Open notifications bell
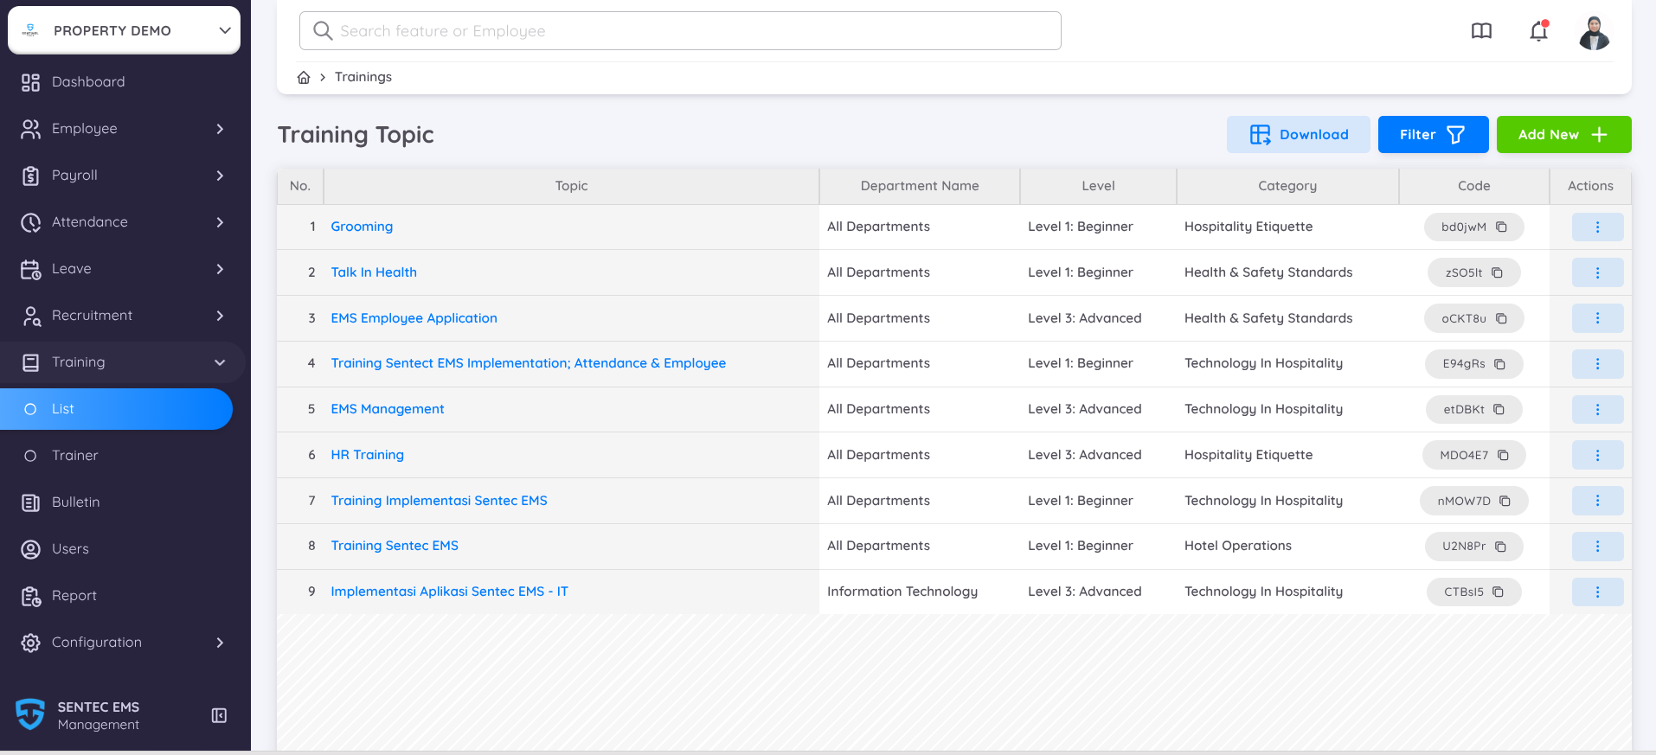Image resolution: width=1656 pixels, height=755 pixels. tap(1538, 31)
